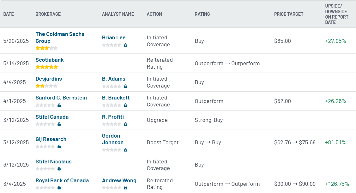Click lock icon under Gordon Johnson
This screenshot has width=356, height=193.
(x=125, y=150)
